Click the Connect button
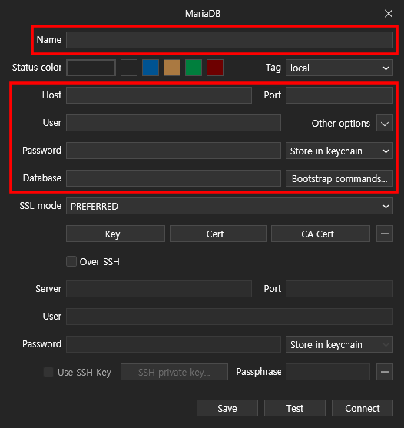This screenshot has width=404, height=428. [x=363, y=408]
